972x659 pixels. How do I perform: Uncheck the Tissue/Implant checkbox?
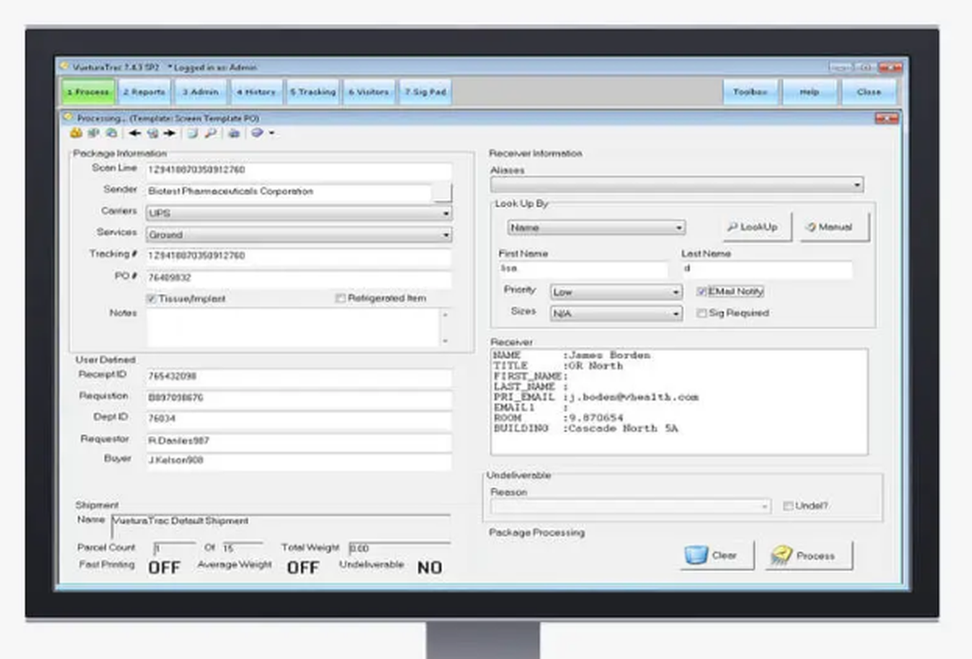pyautogui.click(x=151, y=298)
